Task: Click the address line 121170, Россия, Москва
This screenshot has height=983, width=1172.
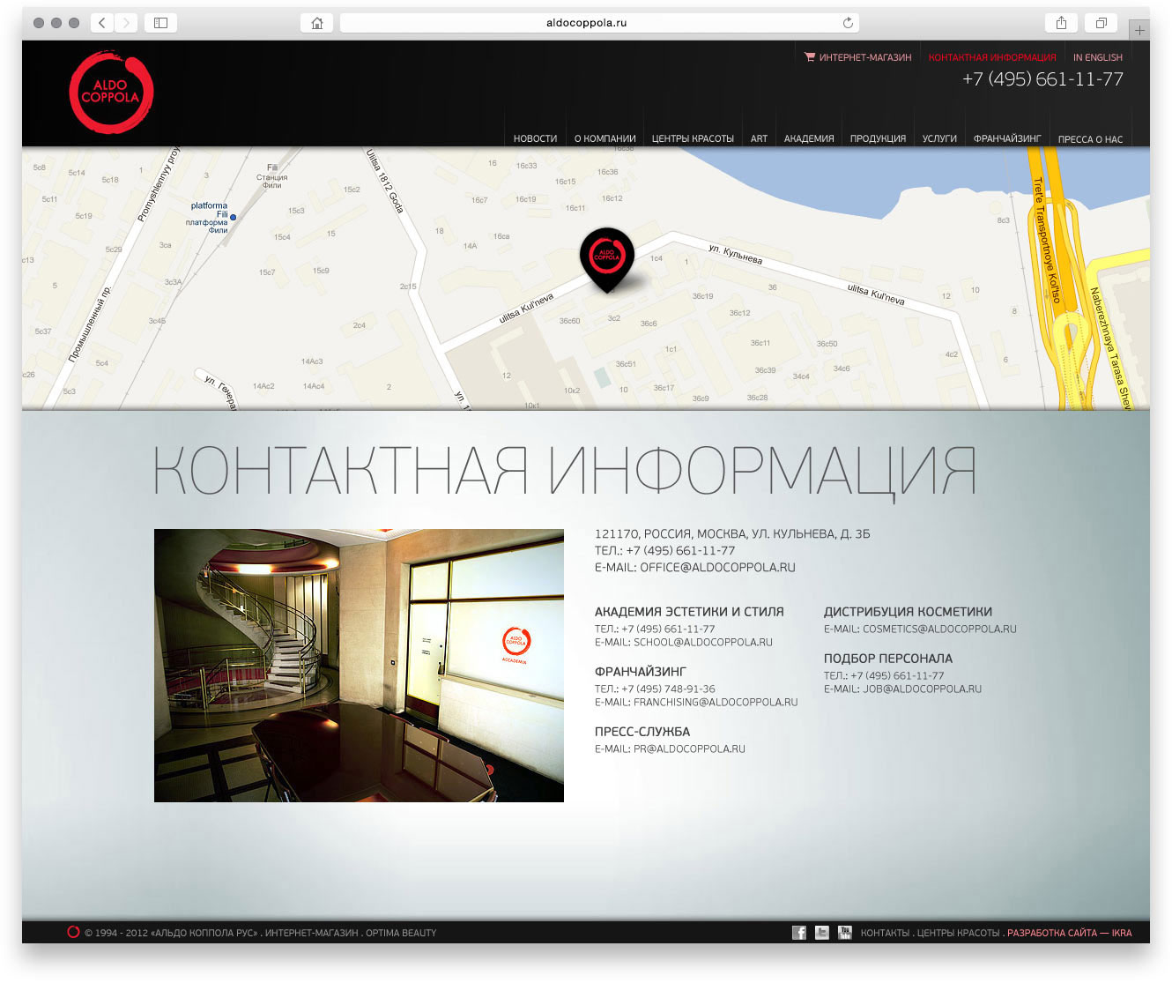Action: pyautogui.click(x=732, y=534)
